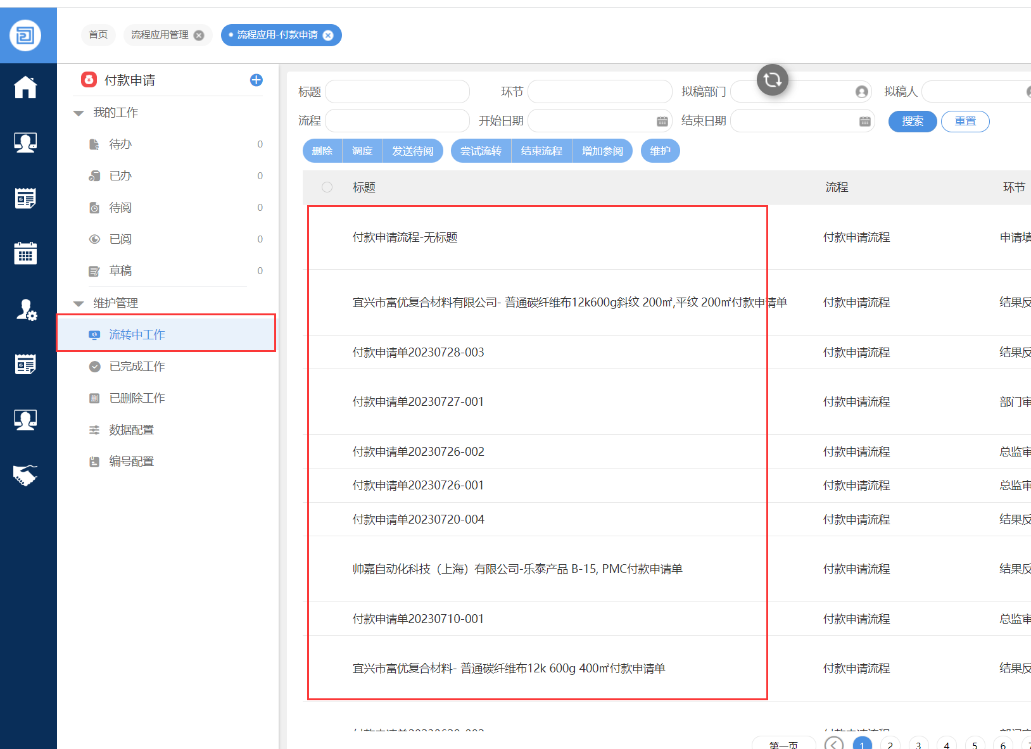Open row 付款申请单20230710-001
The height and width of the screenshot is (749, 1031).
point(419,619)
